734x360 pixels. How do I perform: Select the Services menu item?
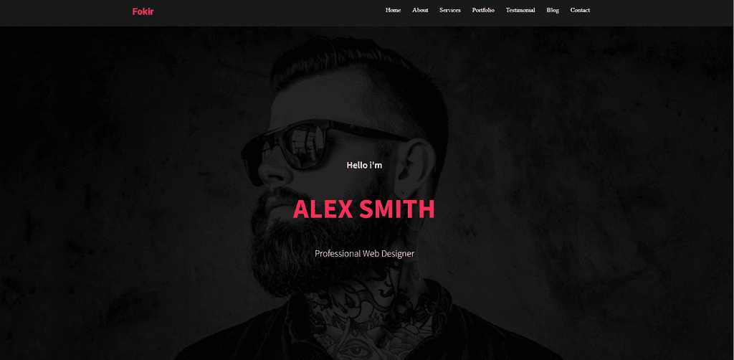[450, 10]
